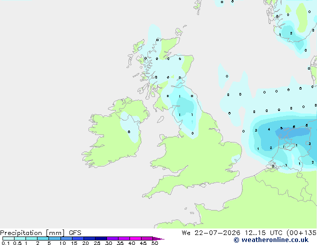Click the GFS model label
Screen dimensions: 317x245
75,233
